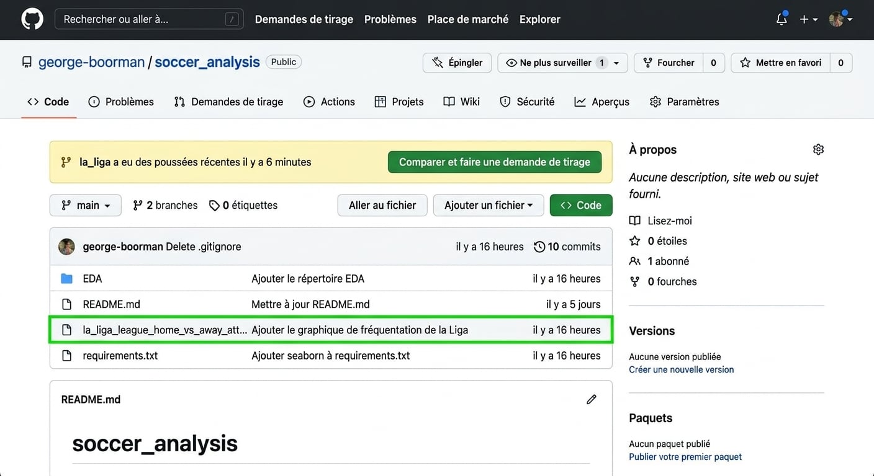
Task: Click the EDA folder icon
Action: click(66, 279)
